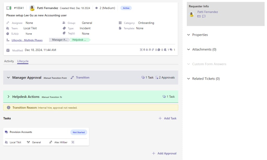Click the Active status badge
This screenshot has height=160, width=267.
tap(126, 8)
